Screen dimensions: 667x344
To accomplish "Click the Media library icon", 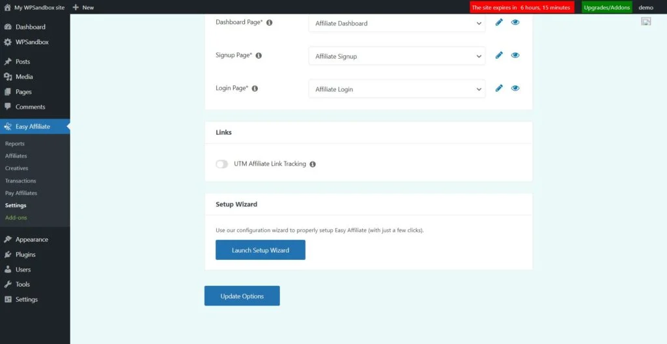I will pyautogui.click(x=8, y=77).
